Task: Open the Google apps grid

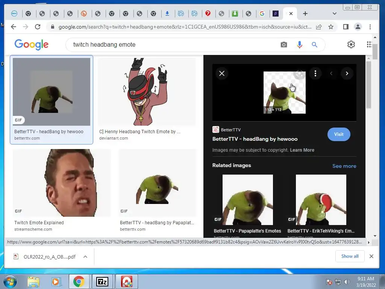Action: click(369, 44)
